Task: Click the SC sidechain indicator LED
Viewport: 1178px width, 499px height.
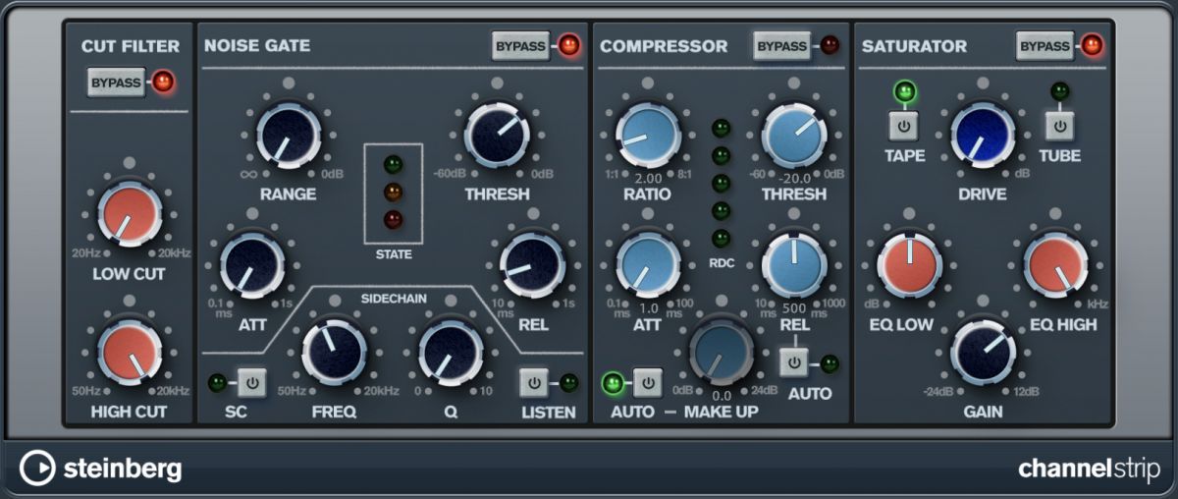Action: [218, 383]
